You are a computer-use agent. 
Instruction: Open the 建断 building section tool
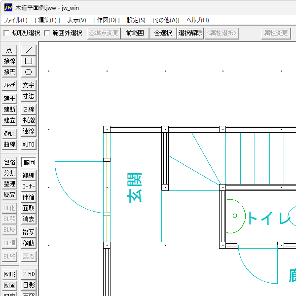click(9, 110)
